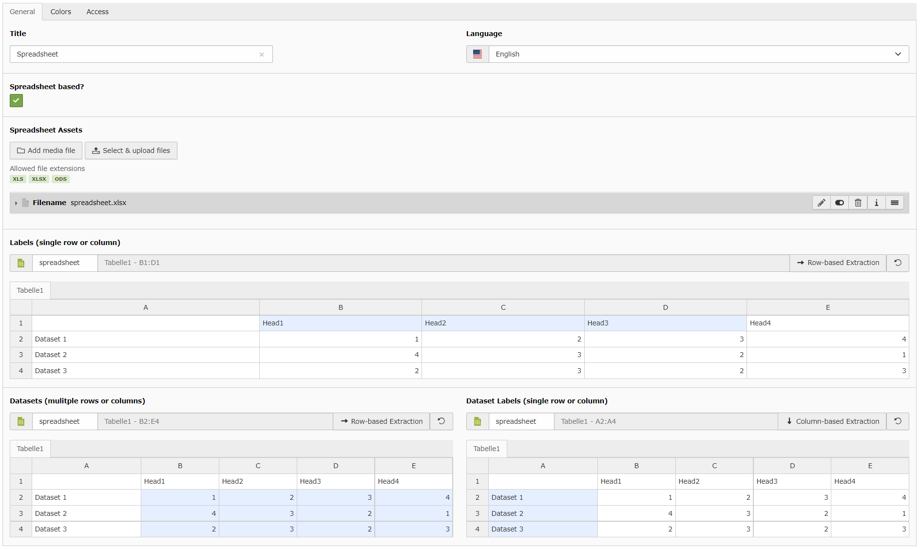
Task: Toggle enabled state of spreadsheet.xlsx asset
Action: click(839, 202)
